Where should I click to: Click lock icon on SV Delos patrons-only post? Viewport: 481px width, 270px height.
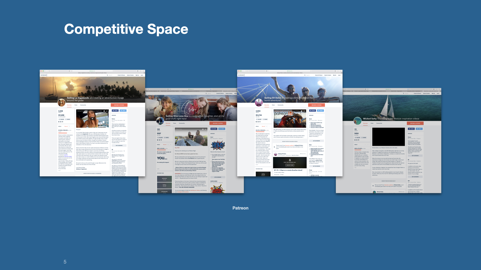point(290,160)
